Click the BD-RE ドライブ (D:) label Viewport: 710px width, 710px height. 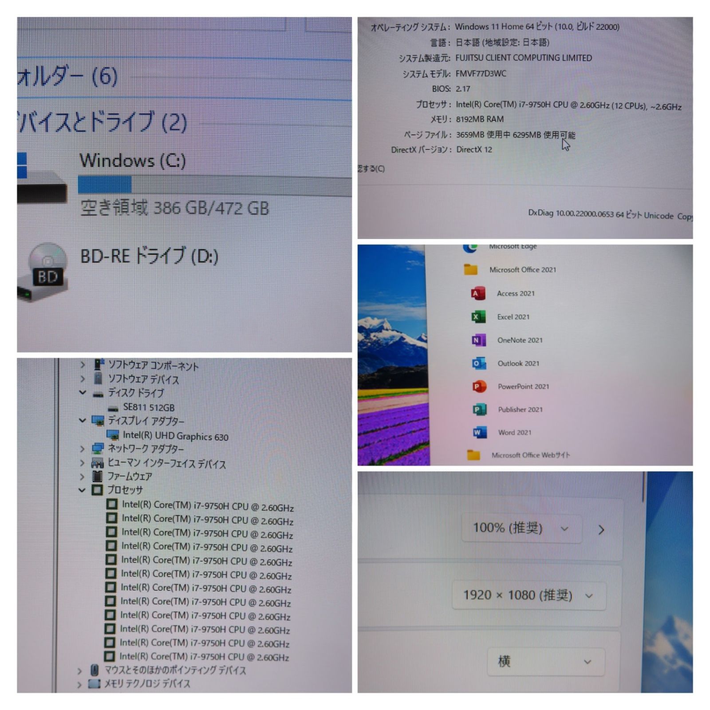pos(149,256)
